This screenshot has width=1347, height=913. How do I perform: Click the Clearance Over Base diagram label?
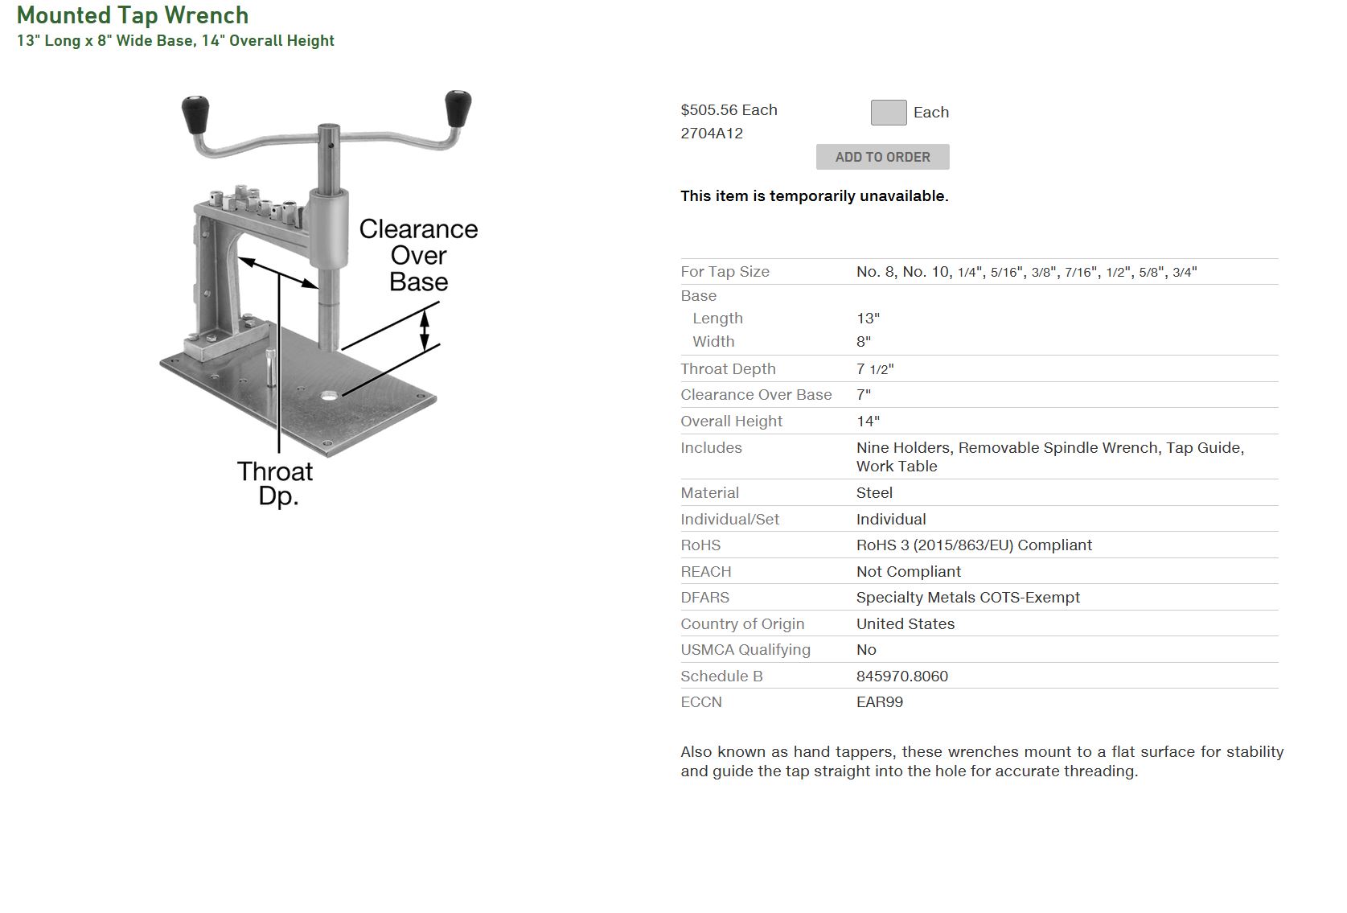coord(418,256)
